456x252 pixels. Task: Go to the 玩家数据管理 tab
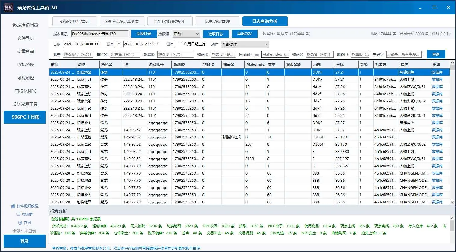(x=217, y=21)
